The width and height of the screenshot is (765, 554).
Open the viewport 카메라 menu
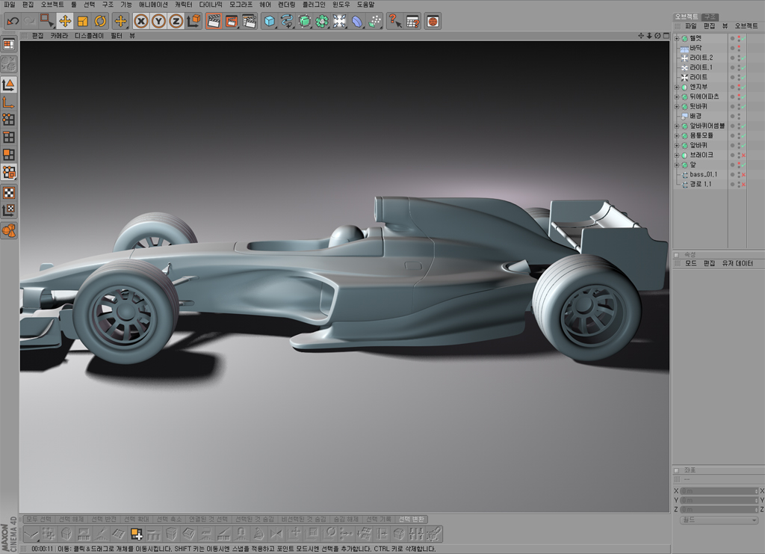tap(59, 35)
